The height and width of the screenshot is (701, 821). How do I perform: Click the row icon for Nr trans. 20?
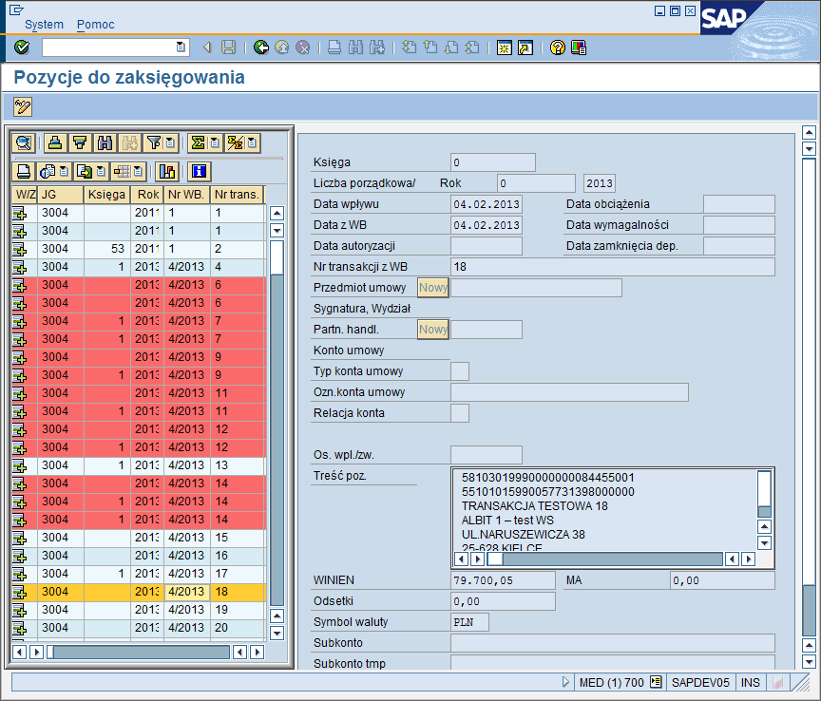(x=20, y=628)
